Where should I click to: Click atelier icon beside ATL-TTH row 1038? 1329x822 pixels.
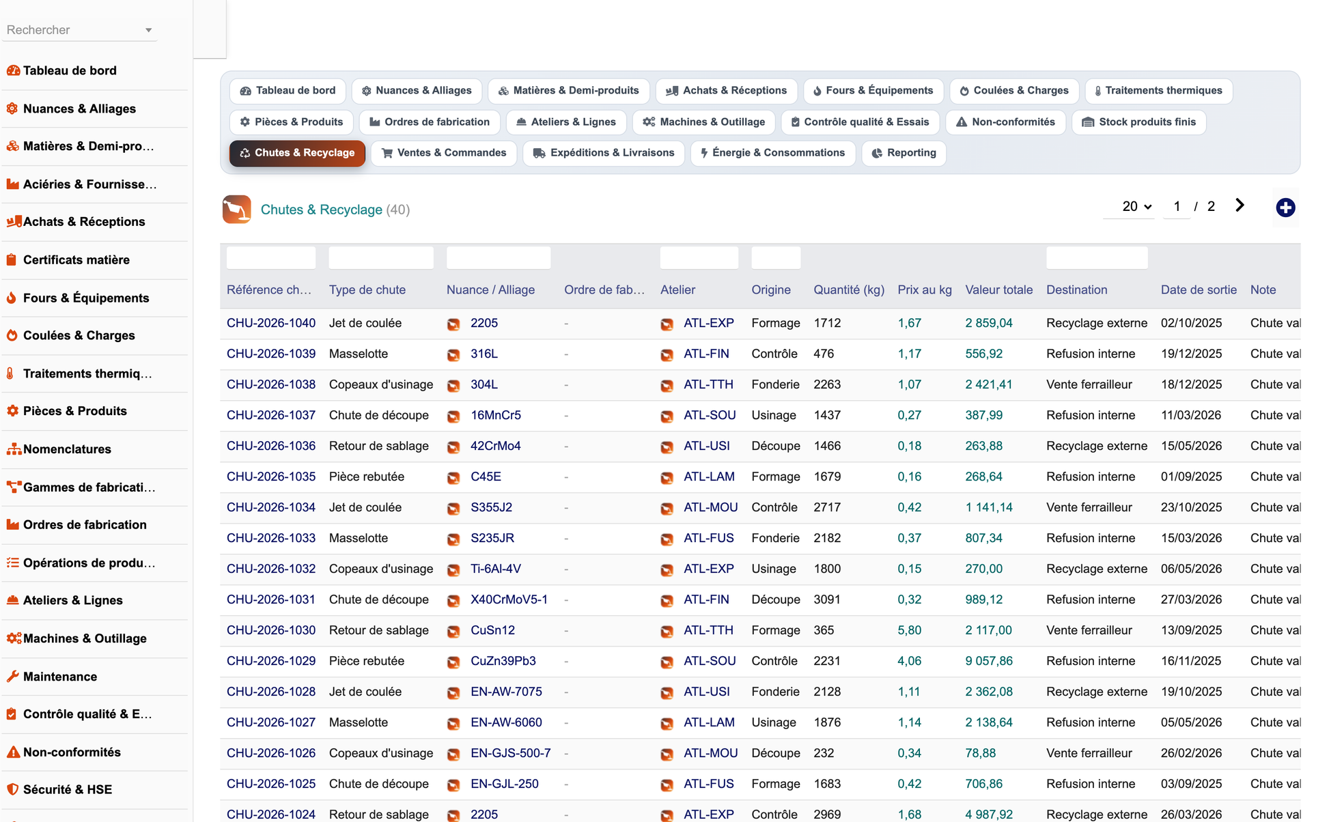(x=667, y=385)
